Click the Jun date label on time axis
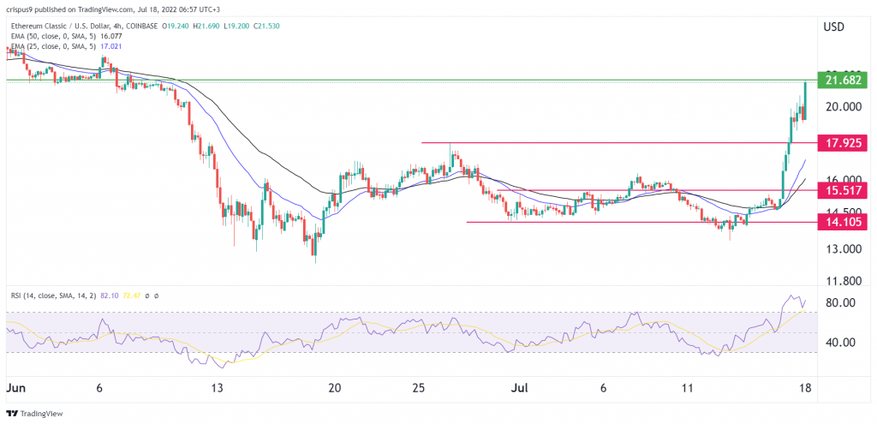Image resolution: width=877 pixels, height=424 pixels. pos(15,388)
